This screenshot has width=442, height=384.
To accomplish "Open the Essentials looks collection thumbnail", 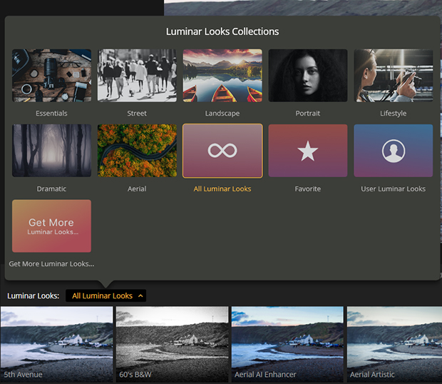I will coord(51,76).
